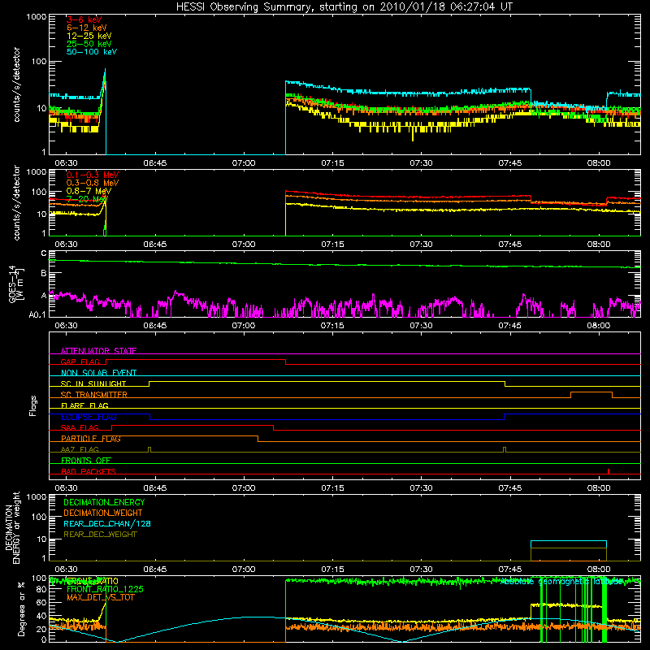Click the BAD_PACKETS flag label
This screenshot has height=650, width=650.
pyautogui.click(x=89, y=471)
